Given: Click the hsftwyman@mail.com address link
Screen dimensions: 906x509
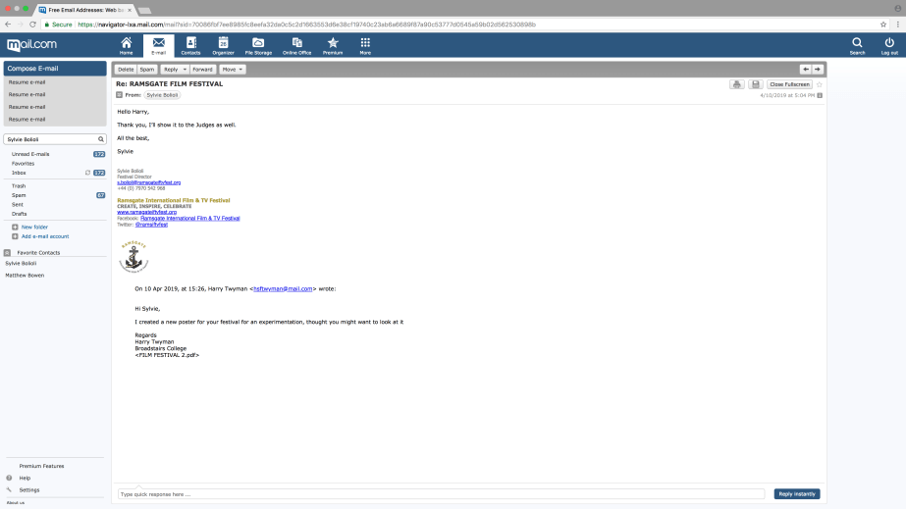Looking at the screenshot, I should tap(283, 288).
